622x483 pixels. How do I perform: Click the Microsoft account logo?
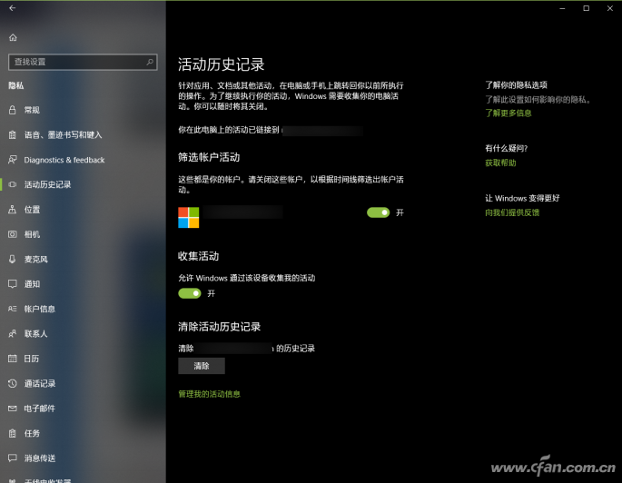click(188, 217)
